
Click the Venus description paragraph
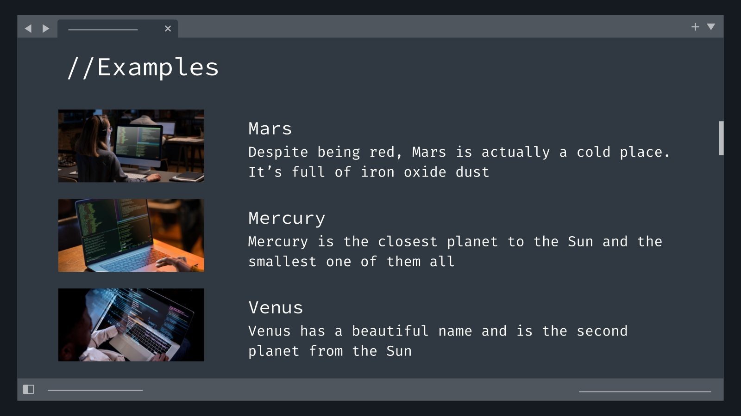coord(438,341)
